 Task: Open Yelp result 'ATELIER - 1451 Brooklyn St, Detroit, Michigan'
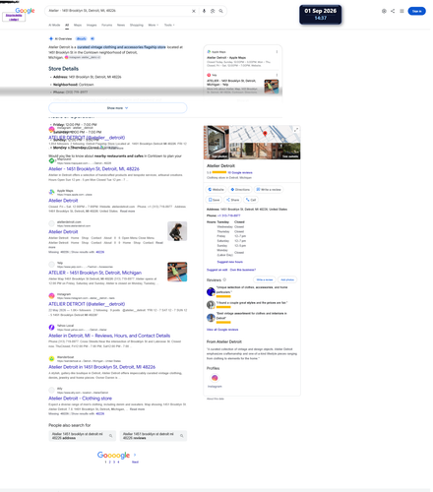[95, 273]
